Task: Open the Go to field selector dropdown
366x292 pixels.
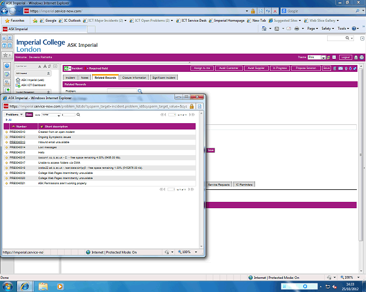Action: 51,115
